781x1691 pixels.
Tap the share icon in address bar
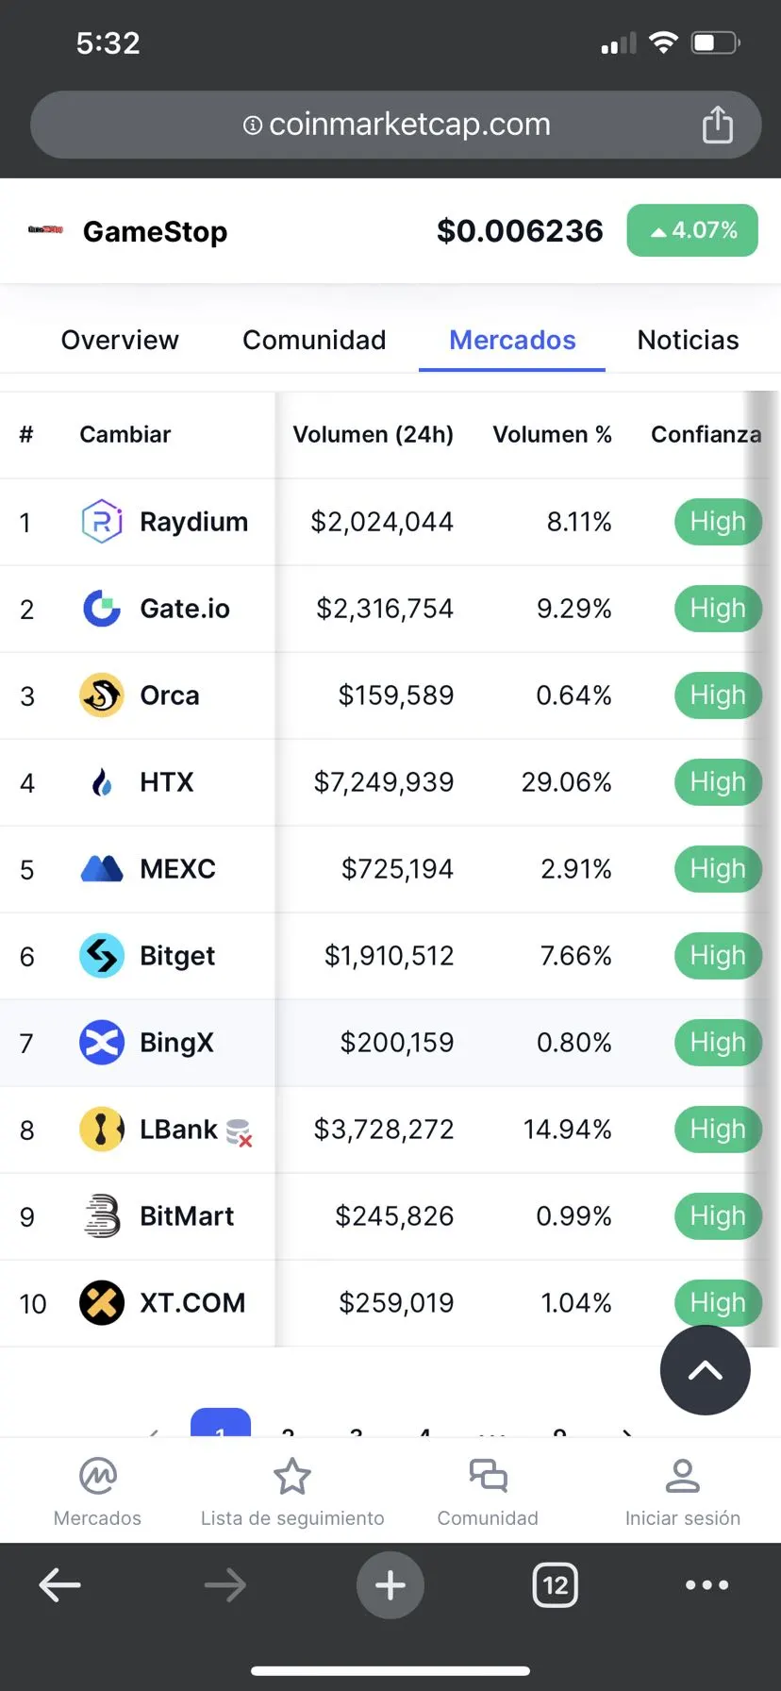click(718, 125)
